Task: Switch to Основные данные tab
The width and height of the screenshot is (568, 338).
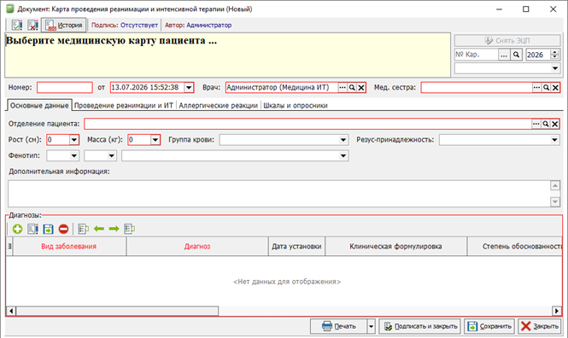Action: [39, 105]
